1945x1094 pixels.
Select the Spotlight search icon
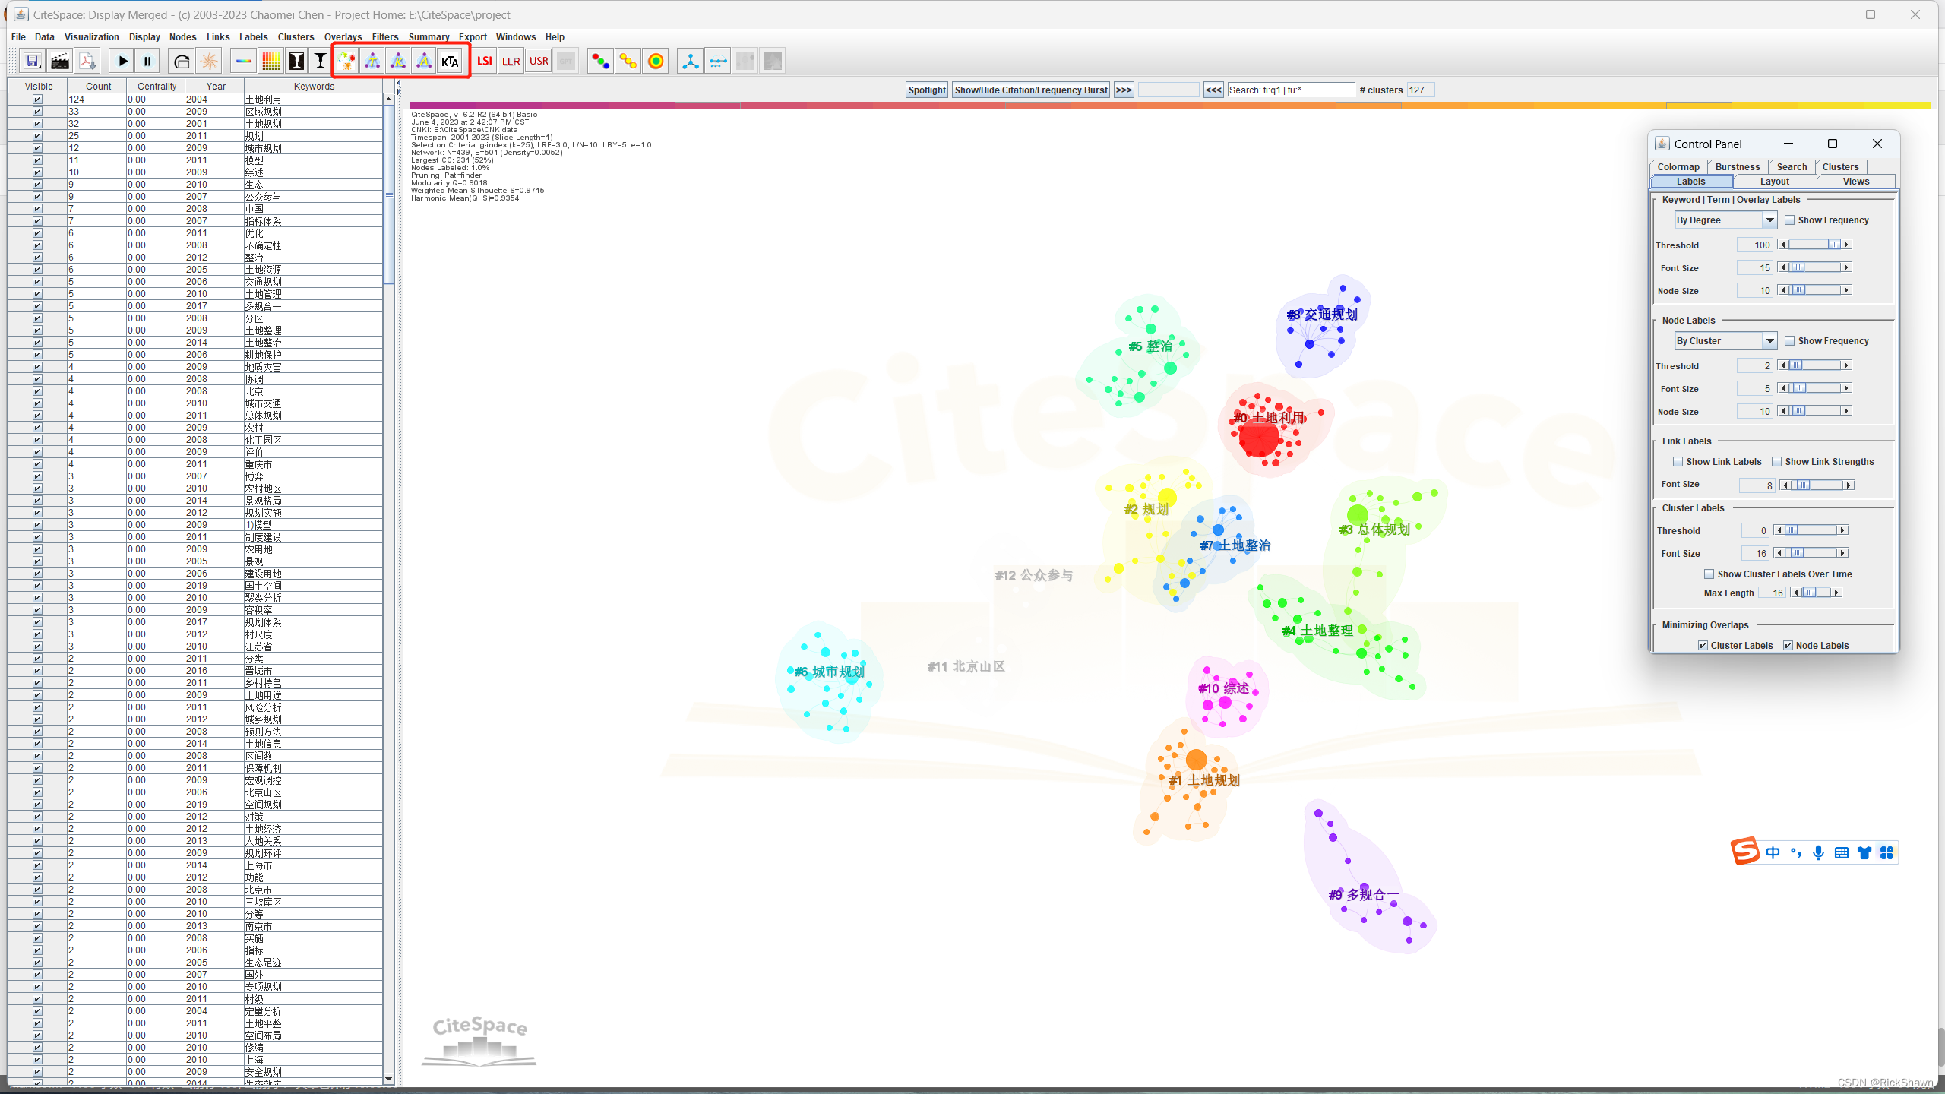(927, 90)
